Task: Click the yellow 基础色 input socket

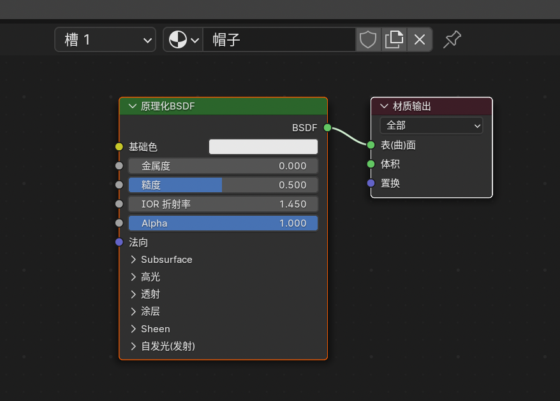Action: [x=119, y=146]
